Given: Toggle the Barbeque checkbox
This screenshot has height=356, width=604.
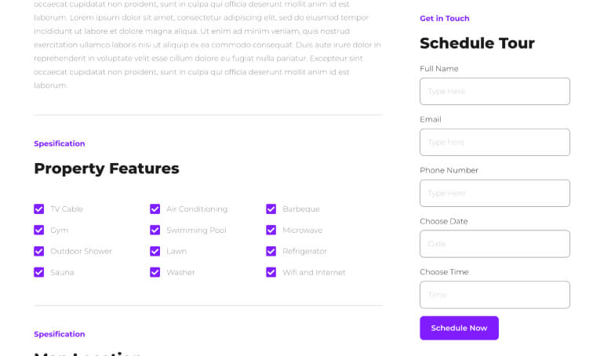Looking at the screenshot, I should (271, 209).
